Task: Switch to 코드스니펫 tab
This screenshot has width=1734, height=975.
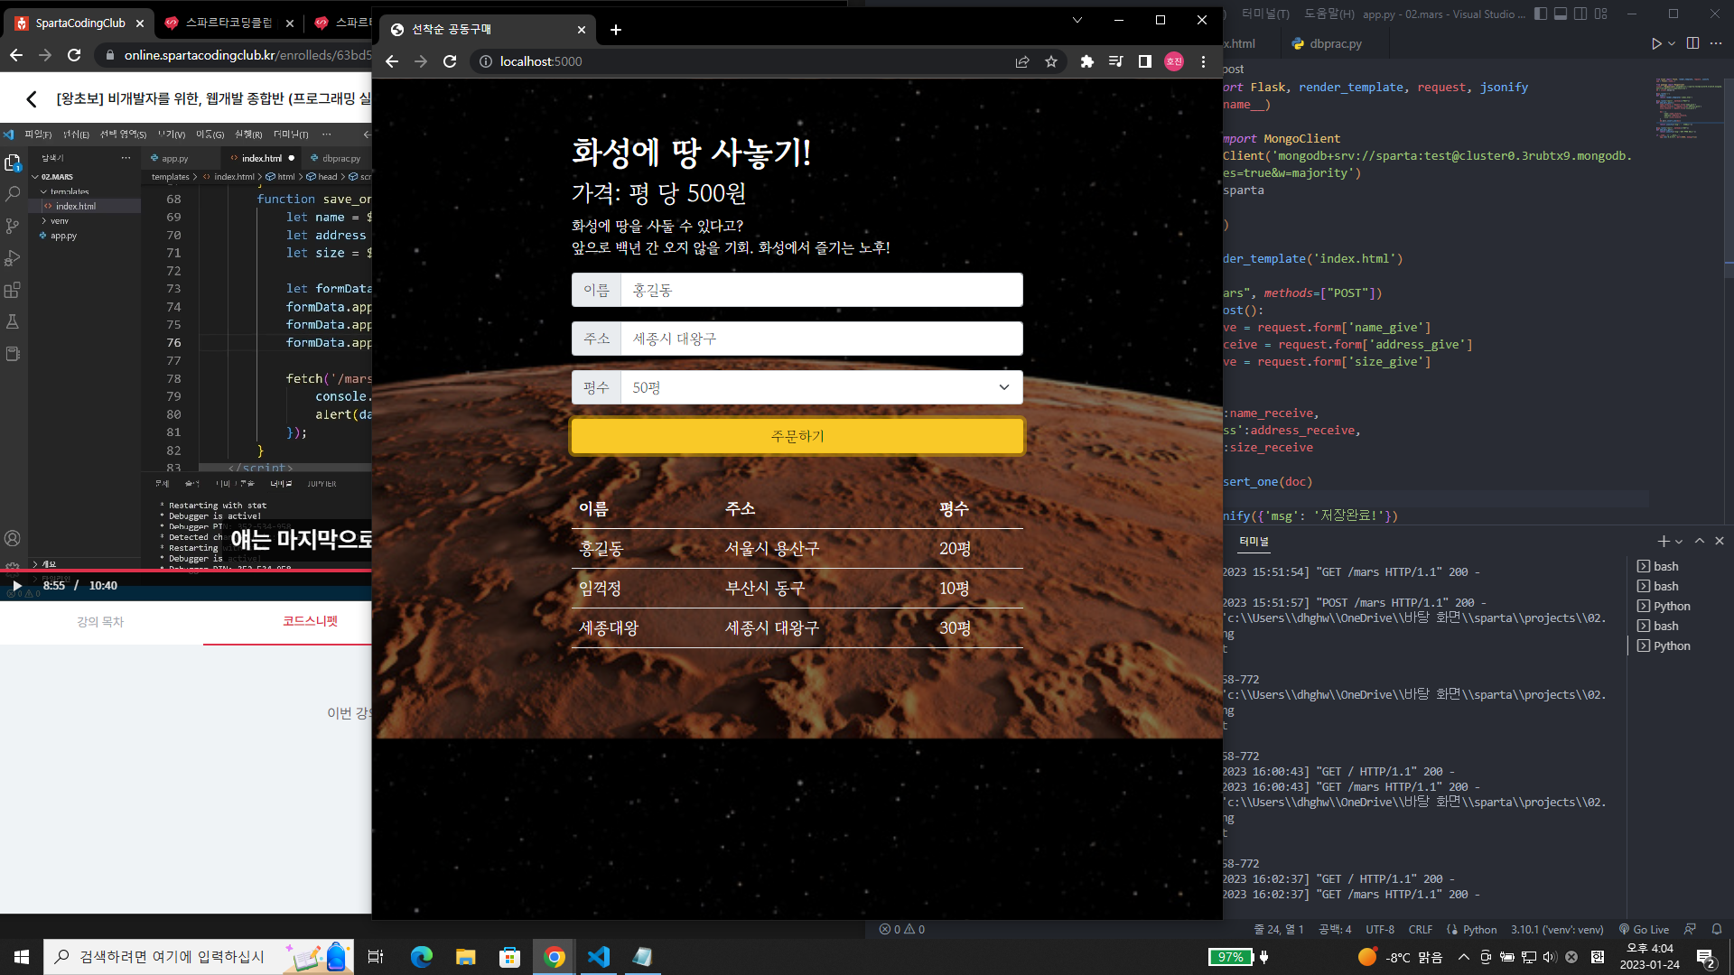Action: point(310,622)
